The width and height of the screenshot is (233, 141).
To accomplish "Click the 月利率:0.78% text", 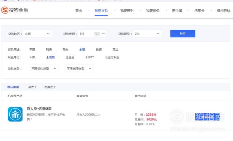I will [x=144, y=124].
